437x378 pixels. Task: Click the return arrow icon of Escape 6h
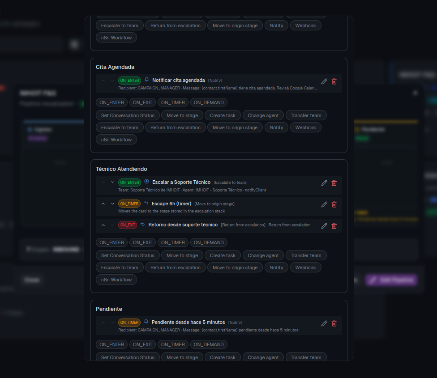[146, 203]
